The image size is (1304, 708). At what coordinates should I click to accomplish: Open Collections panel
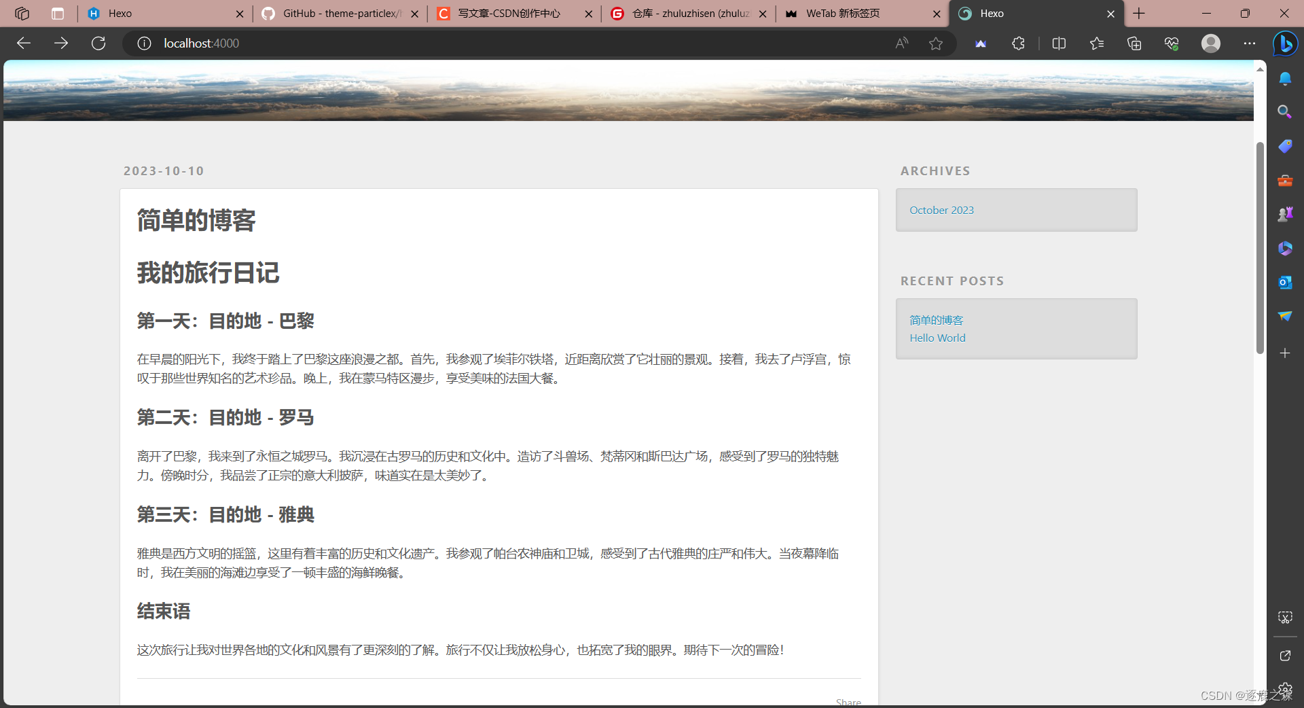[1134, 43]
